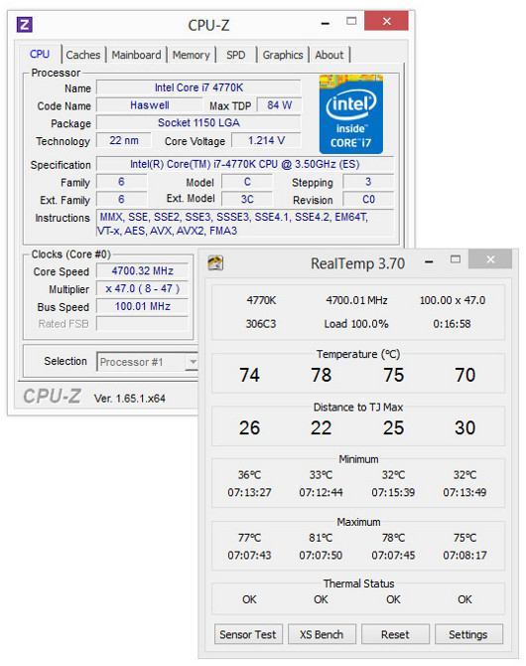The height and width of the screenshot is (666, 526).
Task: Click the CPU-Z purple Z logo icon
Action: click(24, 25)
